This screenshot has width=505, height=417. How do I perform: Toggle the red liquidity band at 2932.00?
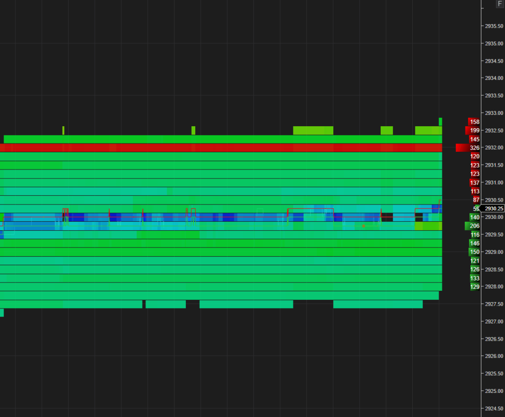point(222,147)
